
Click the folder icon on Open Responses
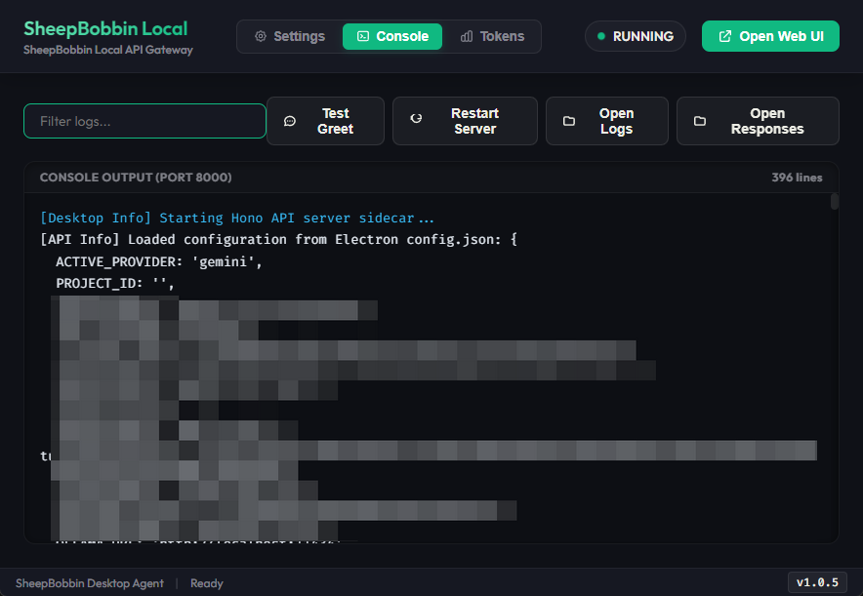point(700,121)
